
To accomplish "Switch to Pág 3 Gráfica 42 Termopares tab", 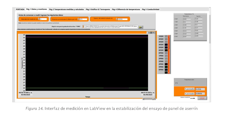I will click(98, 10).
